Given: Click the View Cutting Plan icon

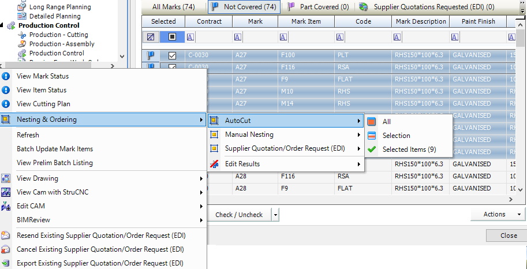Looking at the screenshot, I should pos(6,104).
